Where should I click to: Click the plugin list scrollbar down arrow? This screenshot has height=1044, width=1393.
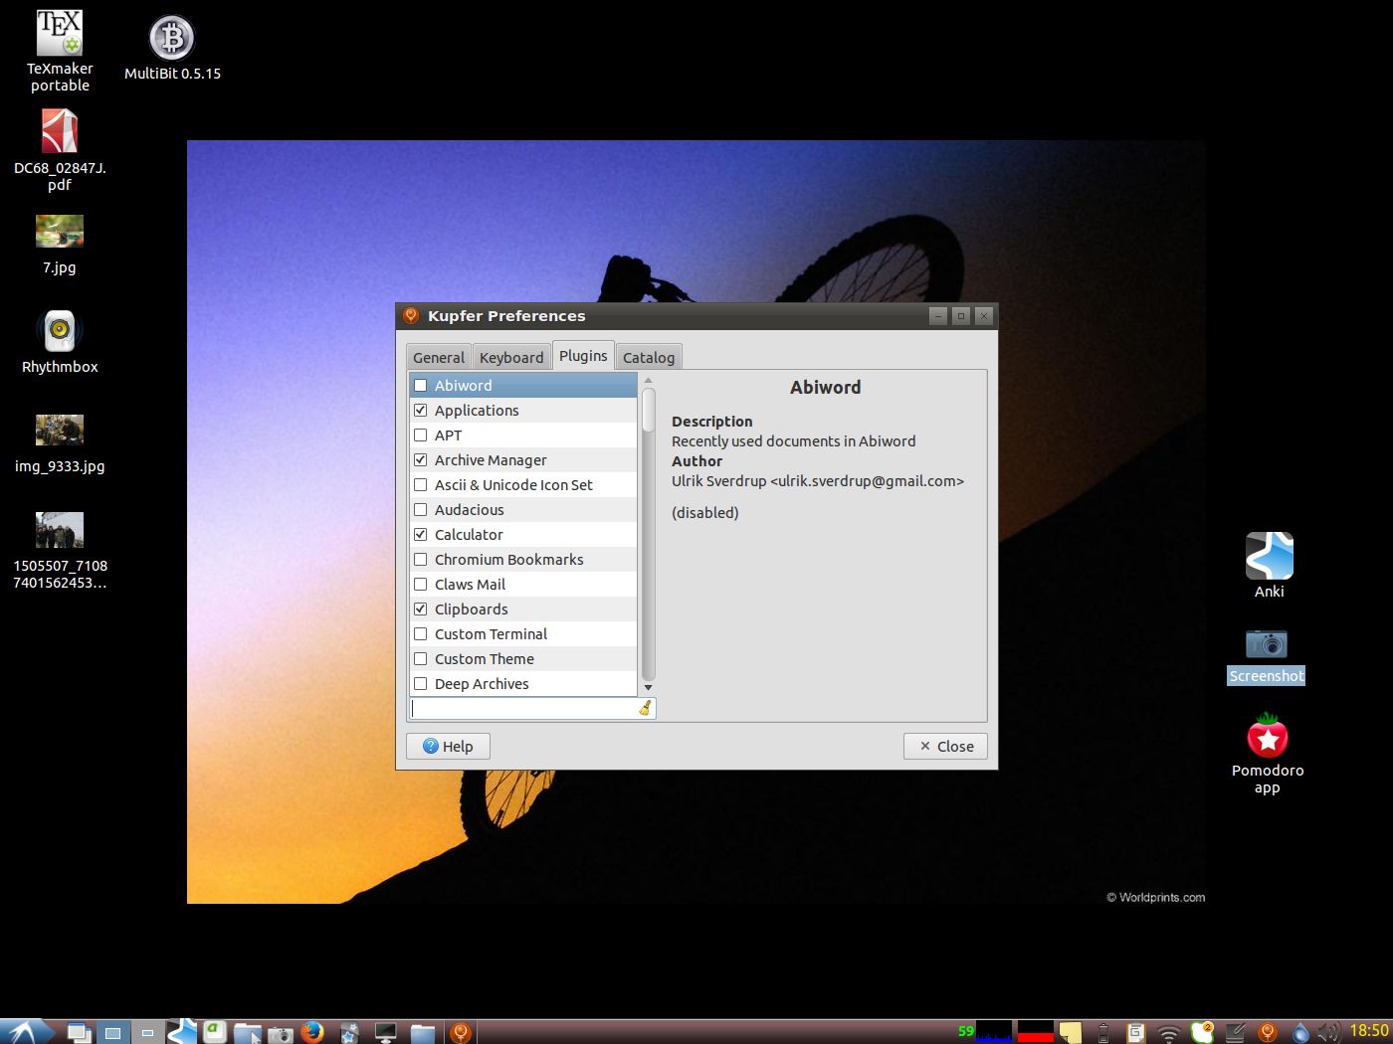[649, 688]
